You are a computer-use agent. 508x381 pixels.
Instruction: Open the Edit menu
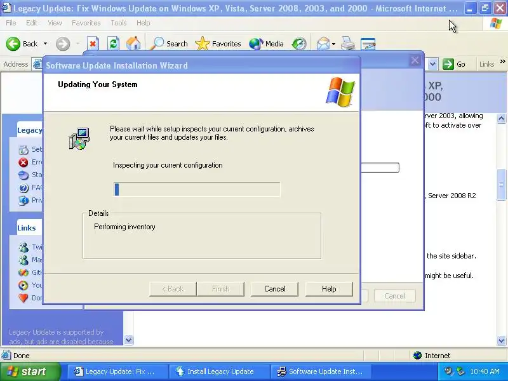(x=32, y=23)
